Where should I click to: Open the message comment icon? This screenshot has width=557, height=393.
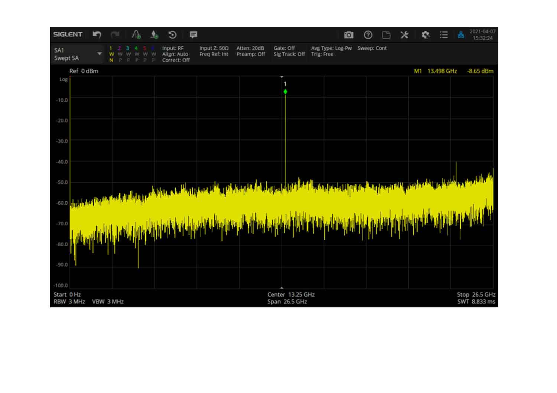(x=193, y=34)
